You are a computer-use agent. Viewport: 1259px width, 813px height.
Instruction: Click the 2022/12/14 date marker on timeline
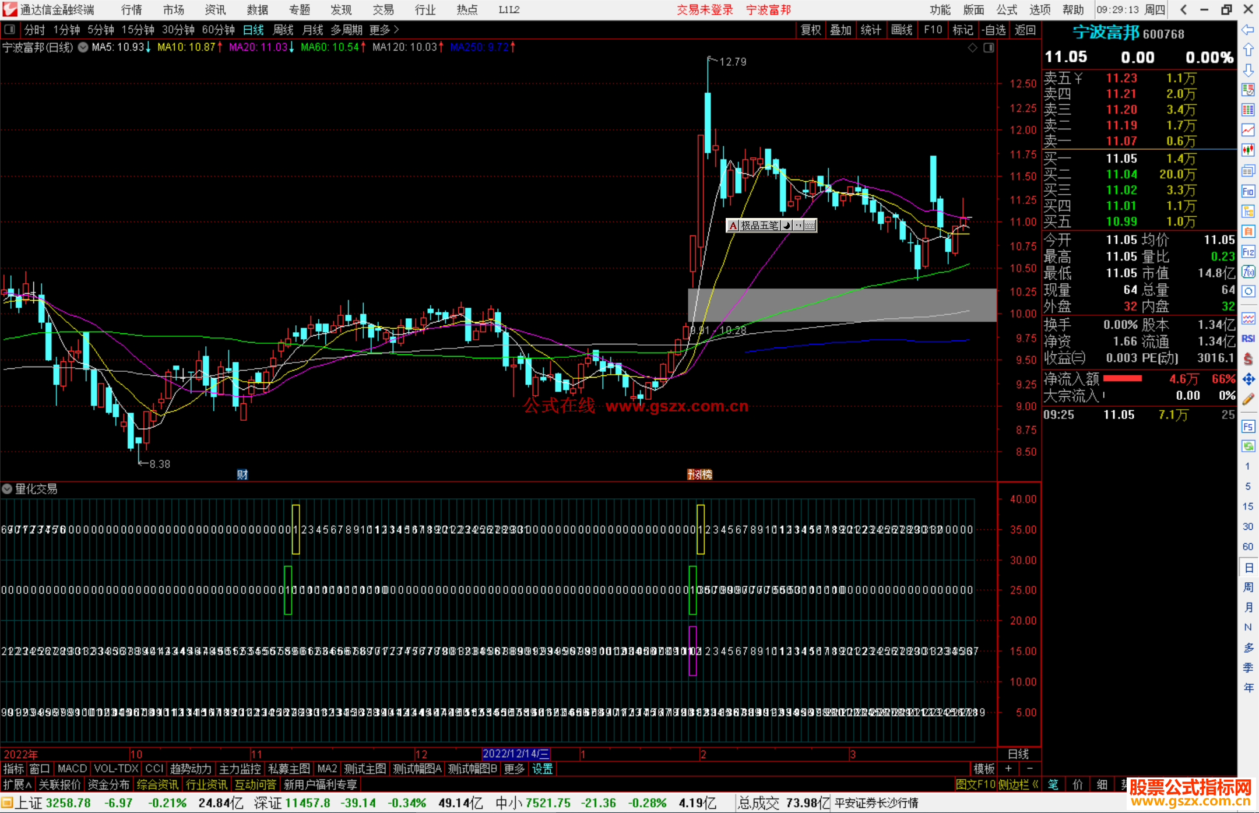coord(516,754)
